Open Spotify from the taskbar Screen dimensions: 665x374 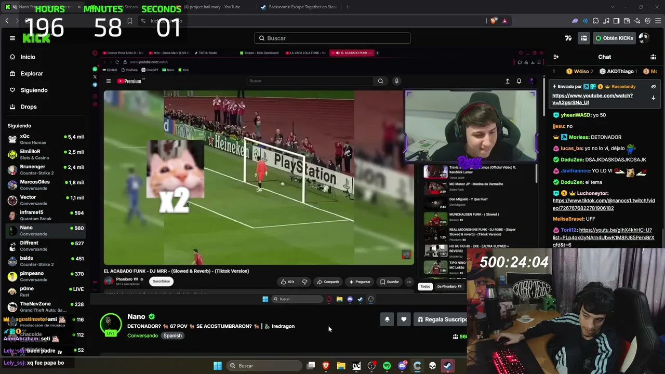click(387, 366)
